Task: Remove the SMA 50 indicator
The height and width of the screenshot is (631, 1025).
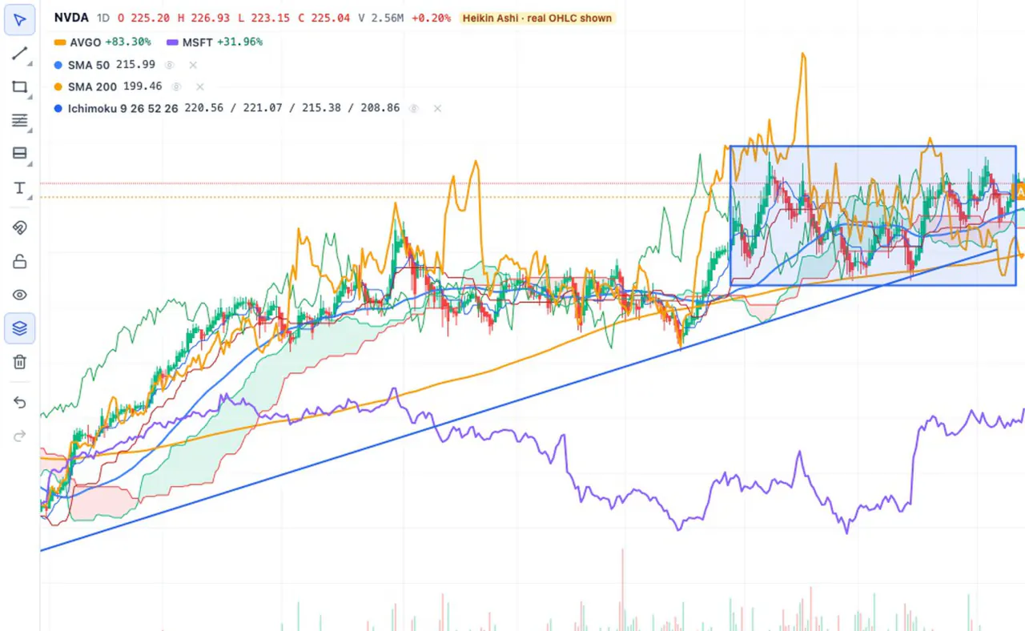Action: (x=193, y=65)
